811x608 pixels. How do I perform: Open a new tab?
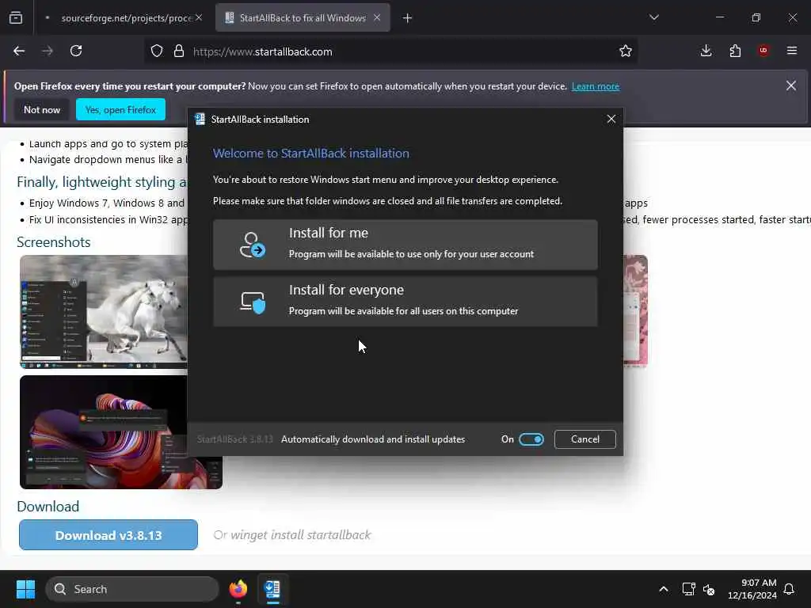coord(408,18)
